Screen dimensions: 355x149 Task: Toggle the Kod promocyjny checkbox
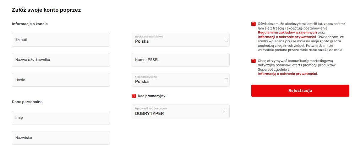[x=134, y=96]
